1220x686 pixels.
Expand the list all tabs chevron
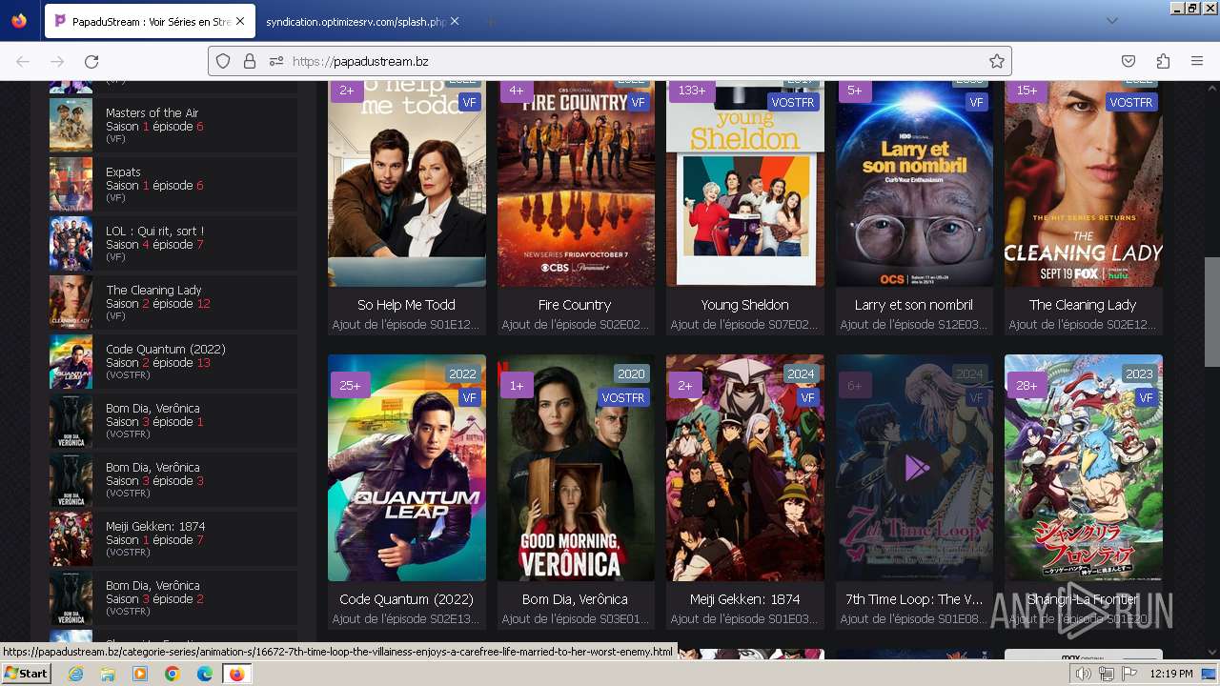pos(1112,21)
